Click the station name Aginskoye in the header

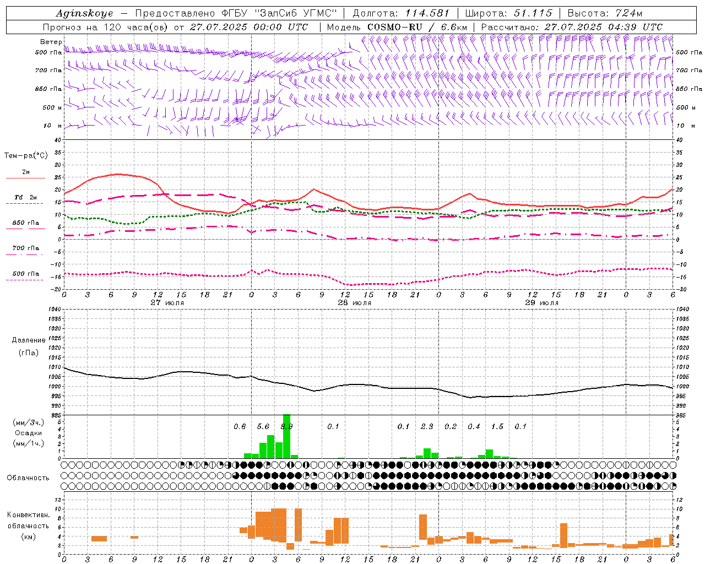click(x=84, y=13)
